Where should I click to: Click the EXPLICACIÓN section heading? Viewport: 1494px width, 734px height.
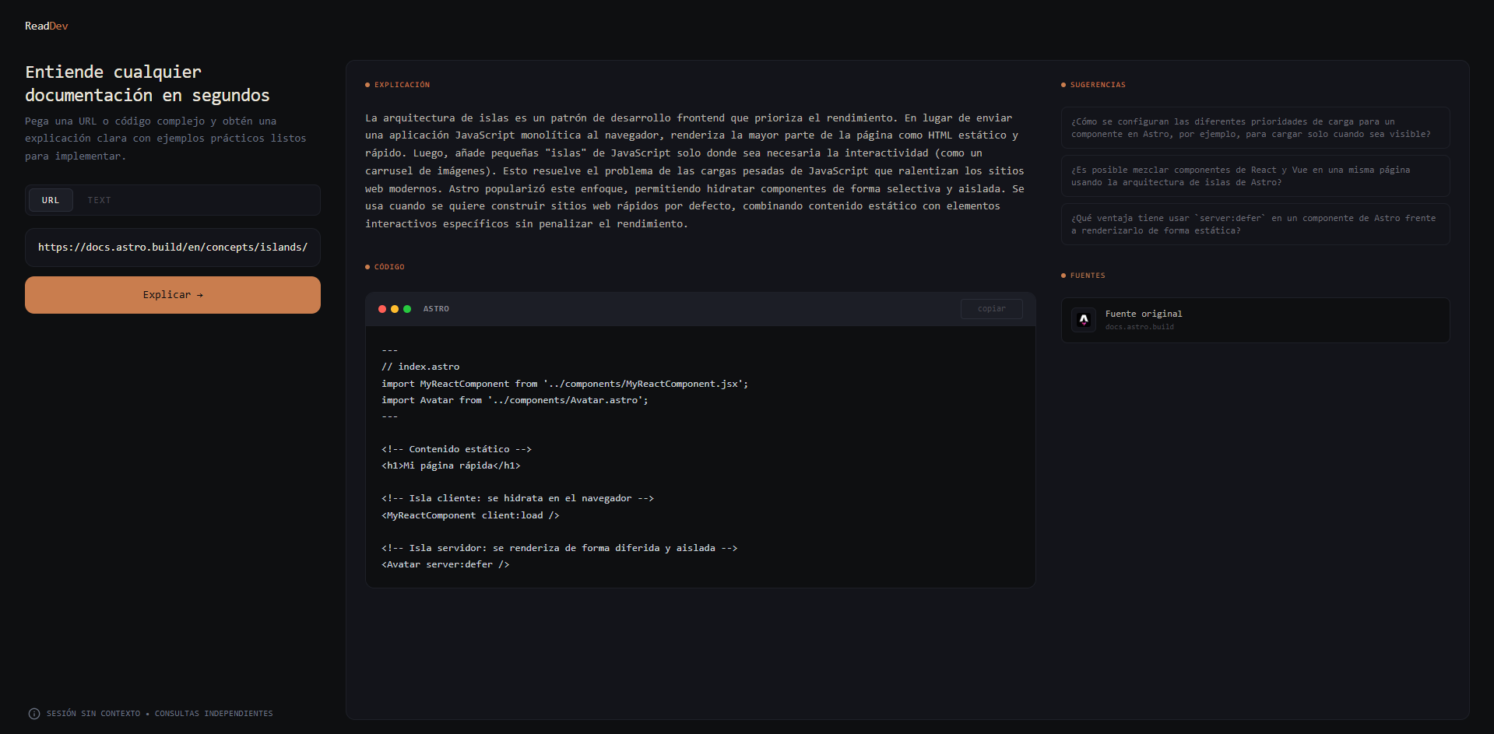point(402,85)
